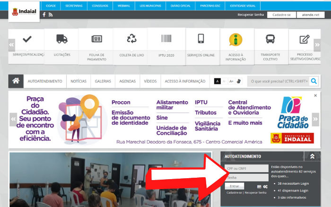This screenshot has width=331, height=207.
Task: Click Recuperar Senha link in header
Action: [x=251, y=15]
